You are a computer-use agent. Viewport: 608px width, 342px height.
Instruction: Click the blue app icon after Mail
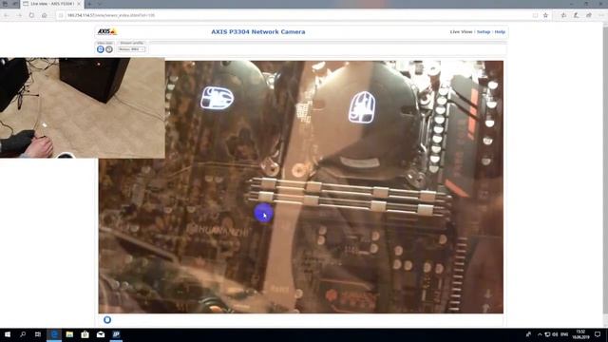(x=116, y=334)
